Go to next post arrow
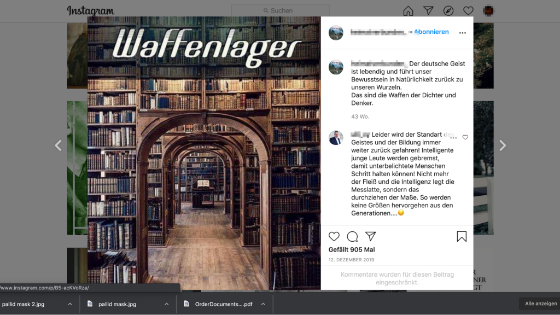The height and width of the screenshot is (315, 560). pos(502,145)
